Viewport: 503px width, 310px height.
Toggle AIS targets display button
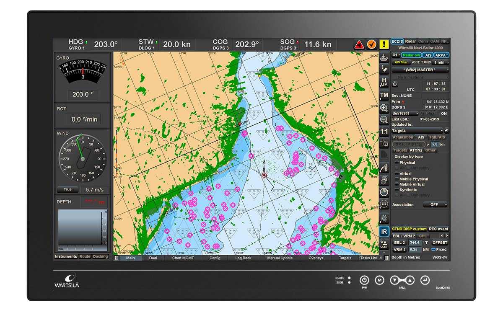[x=427, y=55]
